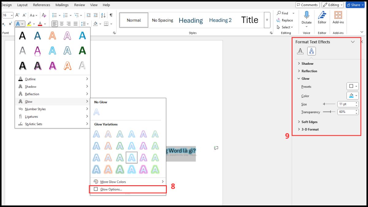Click the glow Transparency slider
Image resolution: width=368 pixels, height=207 pixels.
329,112
